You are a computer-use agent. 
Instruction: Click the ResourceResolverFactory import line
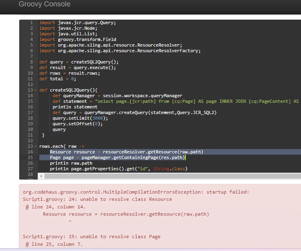[120, 51]
